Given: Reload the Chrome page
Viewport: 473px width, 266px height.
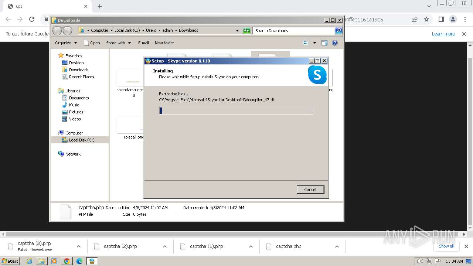Looking at the screenshot, I should [x=32, y=19].
